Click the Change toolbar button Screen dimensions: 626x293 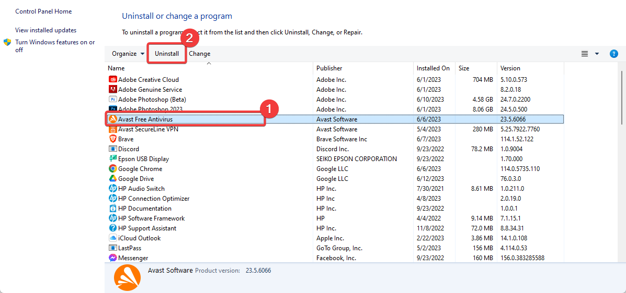pos(200,54)
